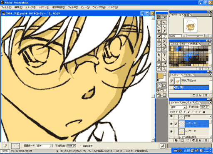Toggle visibility of 線画 layer

[171, 116]
